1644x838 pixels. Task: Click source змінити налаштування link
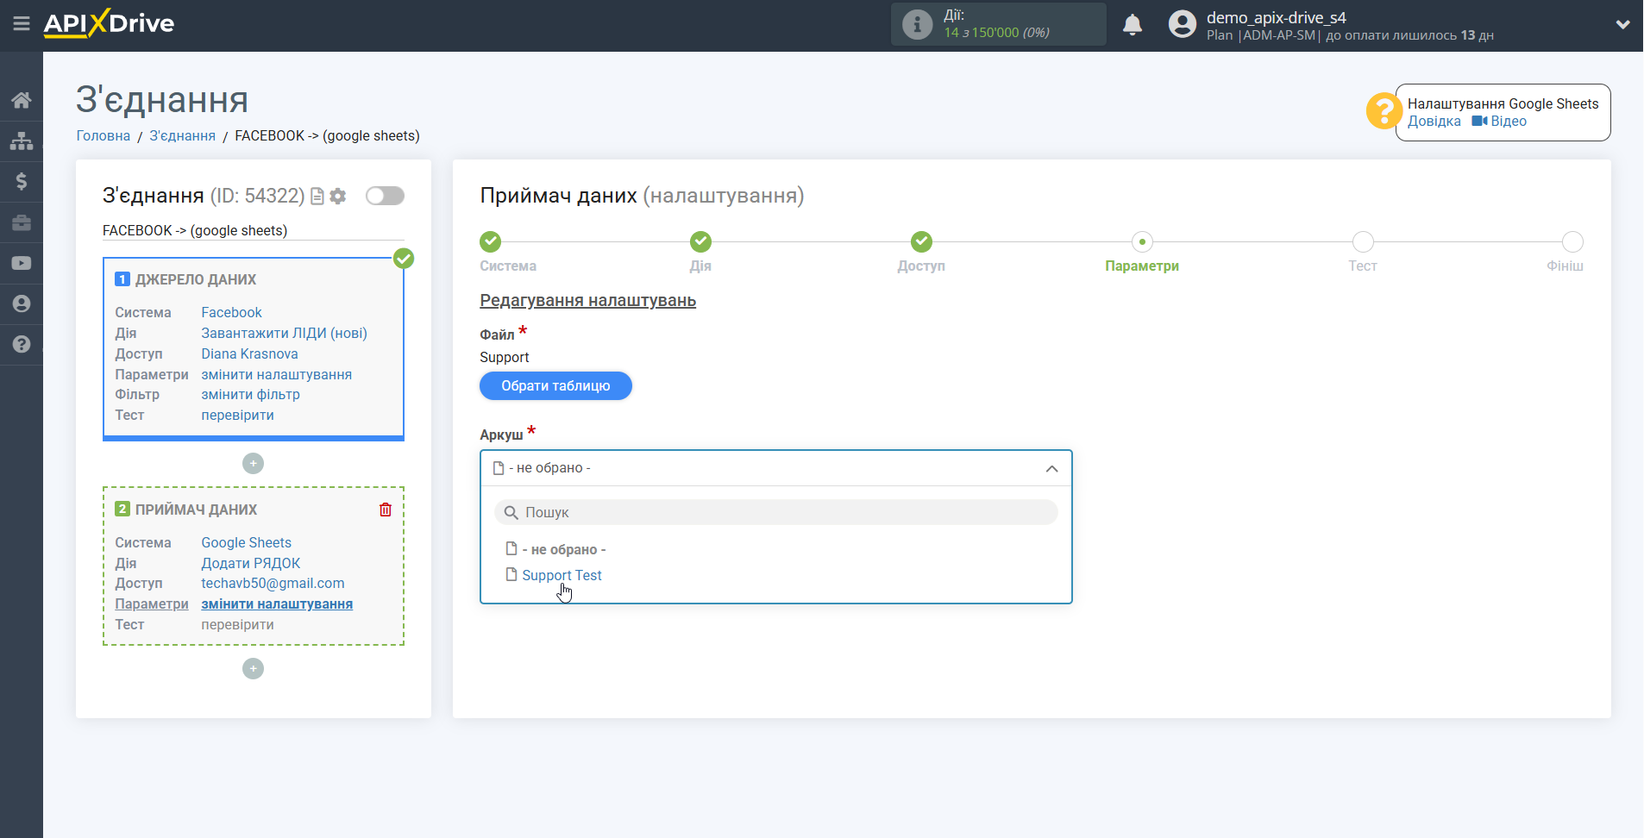click(276, 375)
